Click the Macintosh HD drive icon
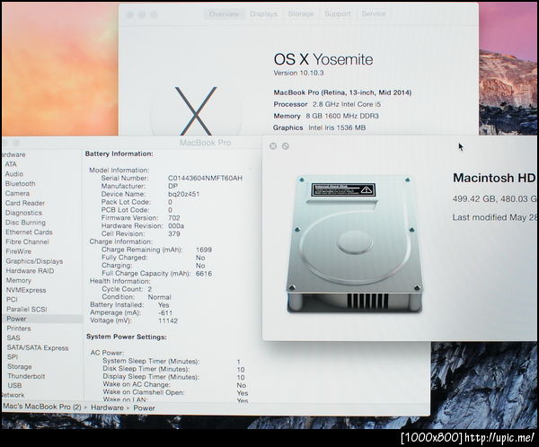Screen dimensions: 539x447 coord(355,243)
